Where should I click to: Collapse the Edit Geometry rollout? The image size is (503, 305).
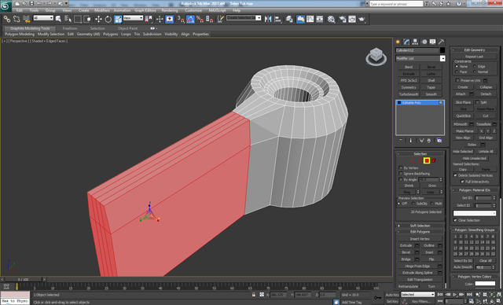click(x=475, y=50)
